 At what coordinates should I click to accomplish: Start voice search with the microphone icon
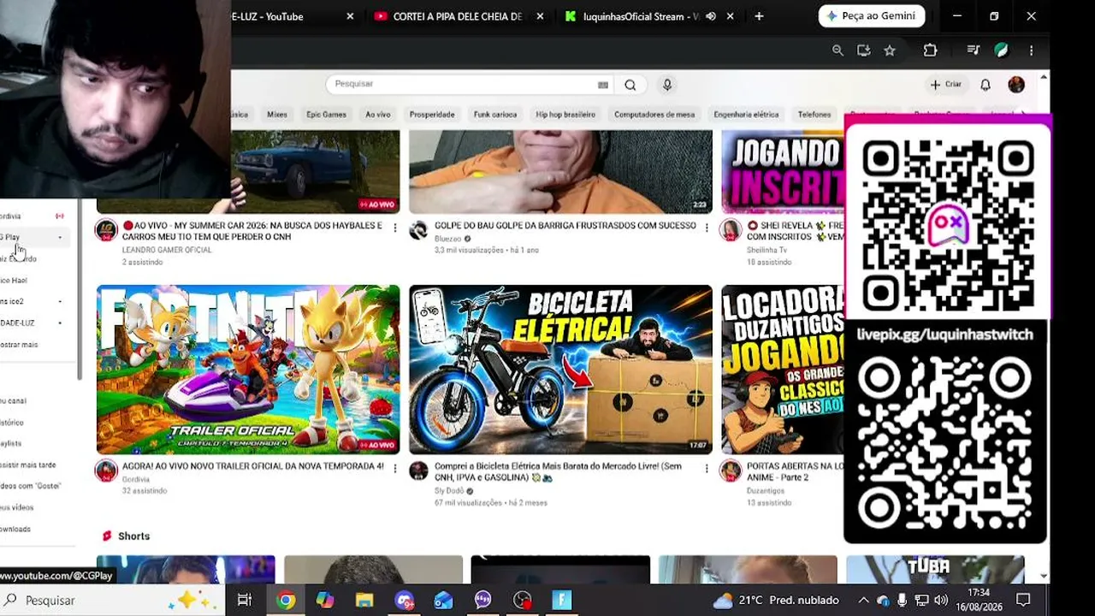(x=667, y=84)
